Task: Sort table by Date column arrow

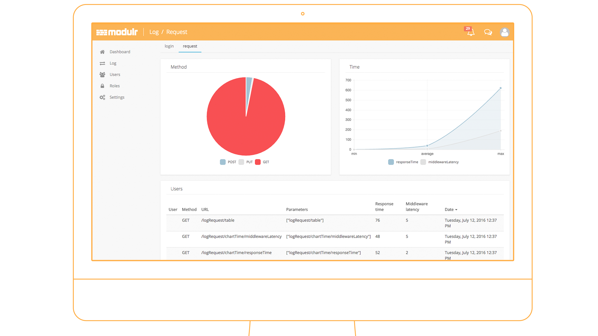Action: pos(456,210)
